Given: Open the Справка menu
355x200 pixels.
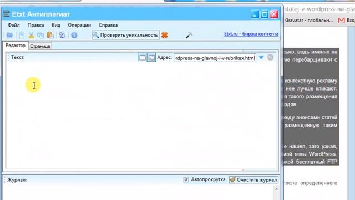Looking at the screenshot, I should [x=108, y=25].
